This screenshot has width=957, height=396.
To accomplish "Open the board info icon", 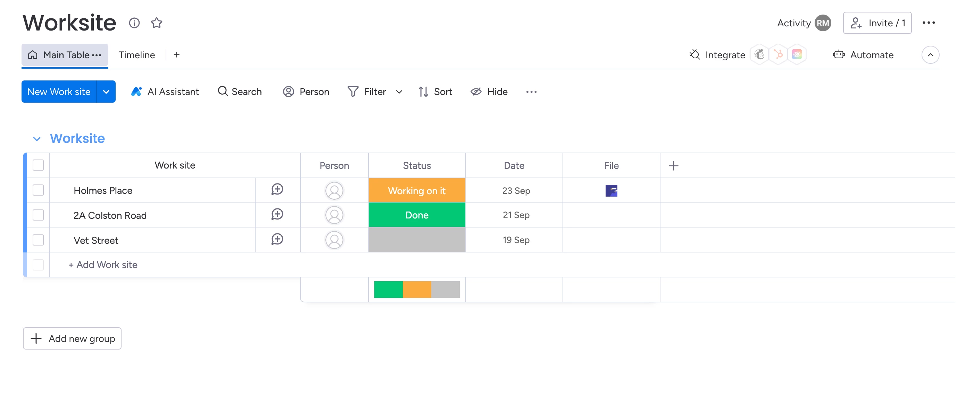I will point(134,23).
